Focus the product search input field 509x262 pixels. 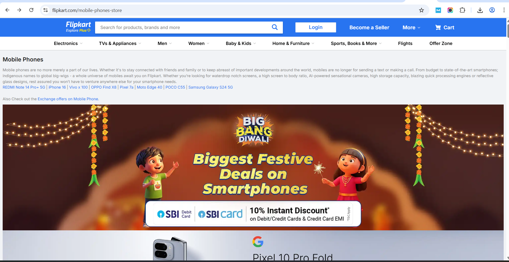pos(184,27)
